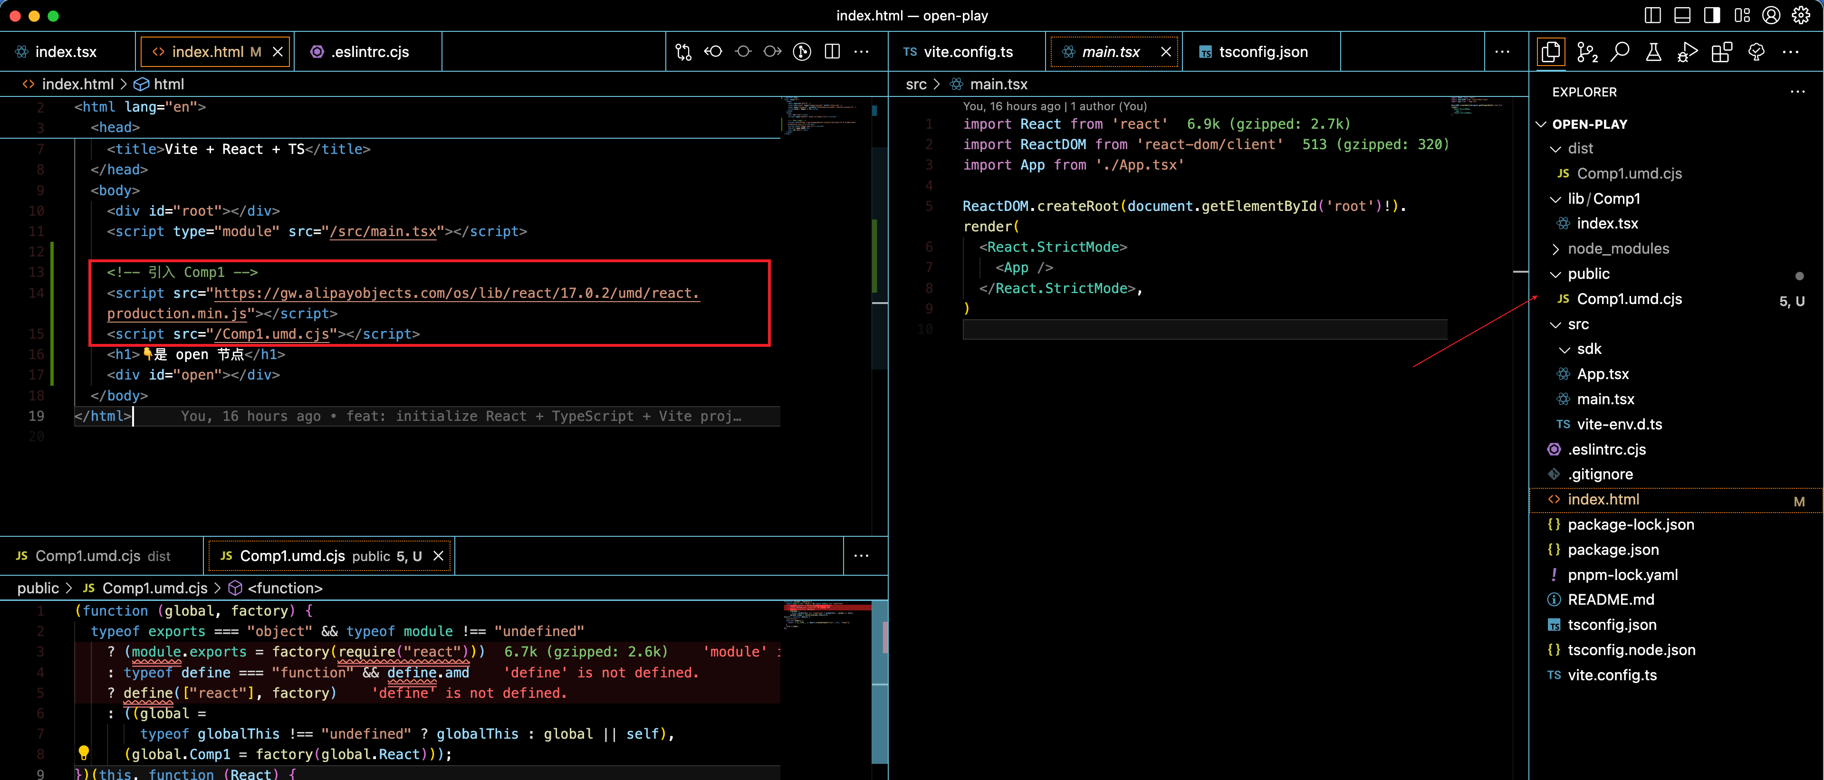The image size is (1824, 780).
Task: Click the open changes compare icon
Action: pyautogui.click(x=683, y=52)
